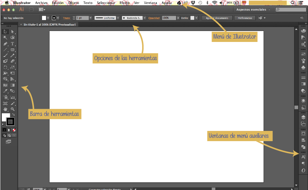
Task: Open the Edición menu
Action: point(58,3)
